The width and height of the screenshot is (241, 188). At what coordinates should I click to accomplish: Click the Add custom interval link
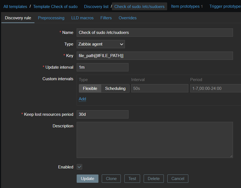coord(82,99)
